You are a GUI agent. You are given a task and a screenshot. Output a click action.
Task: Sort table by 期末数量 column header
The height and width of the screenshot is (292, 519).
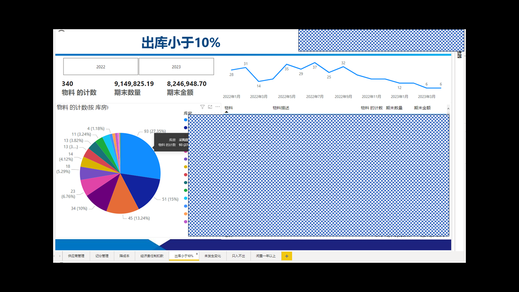click(394, 108)
